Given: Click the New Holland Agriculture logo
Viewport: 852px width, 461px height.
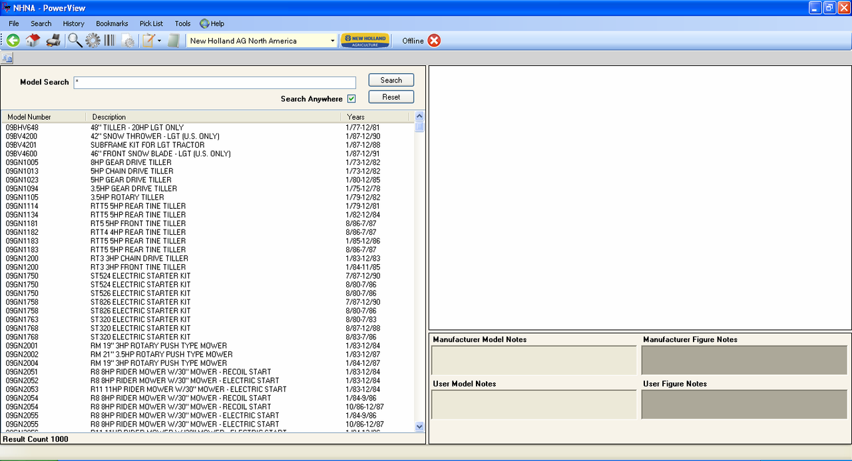Looking at the screenshot, I should click(365, 41).
